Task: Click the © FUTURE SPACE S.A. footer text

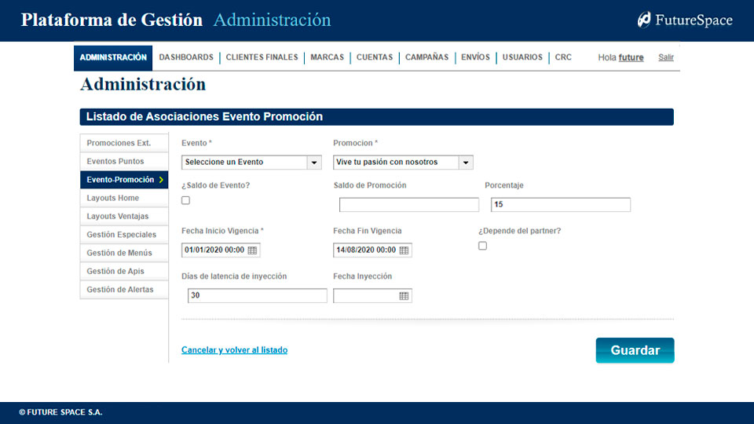Action: pos(60,412)
